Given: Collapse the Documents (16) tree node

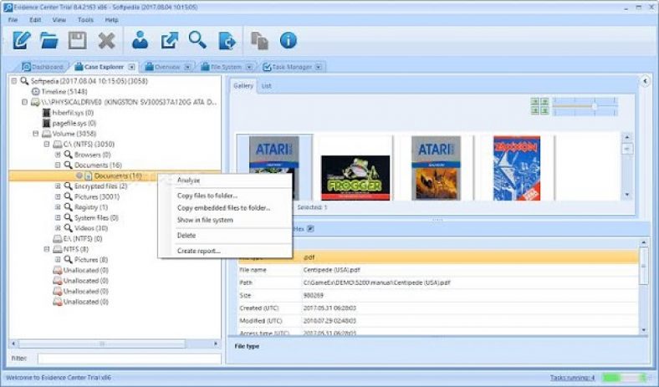Looking at the screenshot, I should [x=58, y=165].
